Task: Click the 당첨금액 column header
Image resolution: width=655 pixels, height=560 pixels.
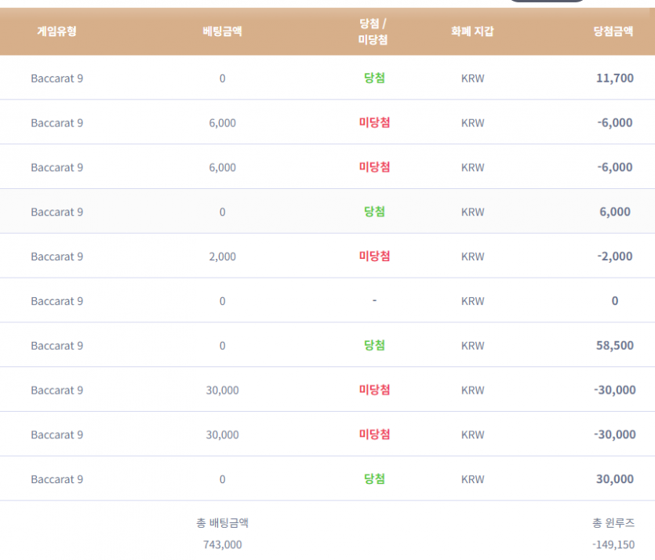Action: point(613,31)
